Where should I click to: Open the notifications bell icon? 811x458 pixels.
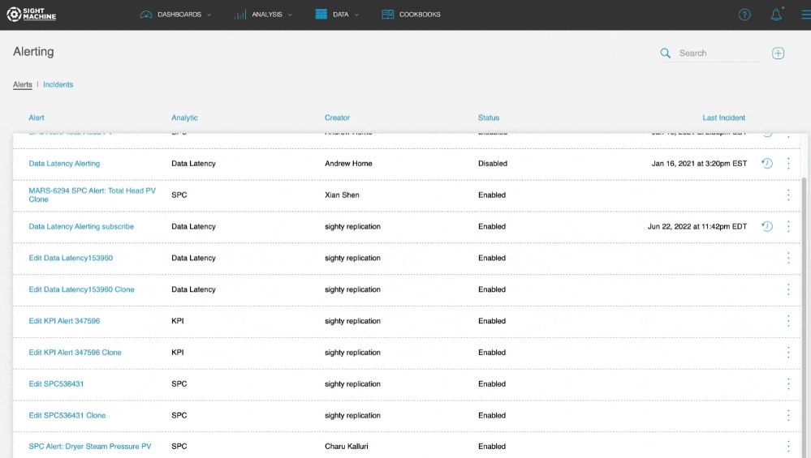[776, 15]
